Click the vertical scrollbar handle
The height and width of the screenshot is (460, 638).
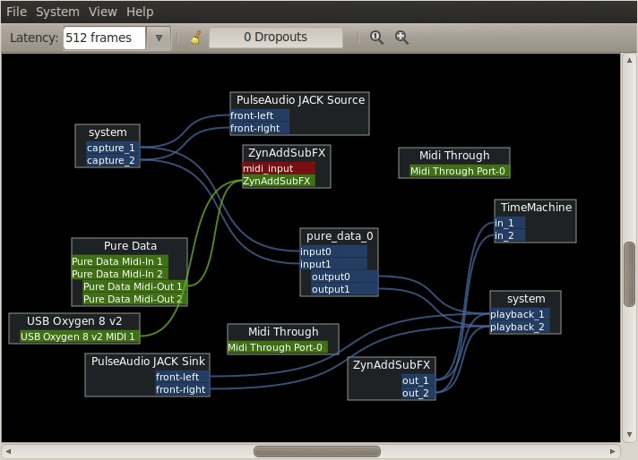629,274
